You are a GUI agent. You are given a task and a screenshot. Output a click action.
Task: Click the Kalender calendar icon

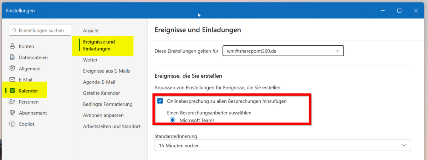point(12,91)
